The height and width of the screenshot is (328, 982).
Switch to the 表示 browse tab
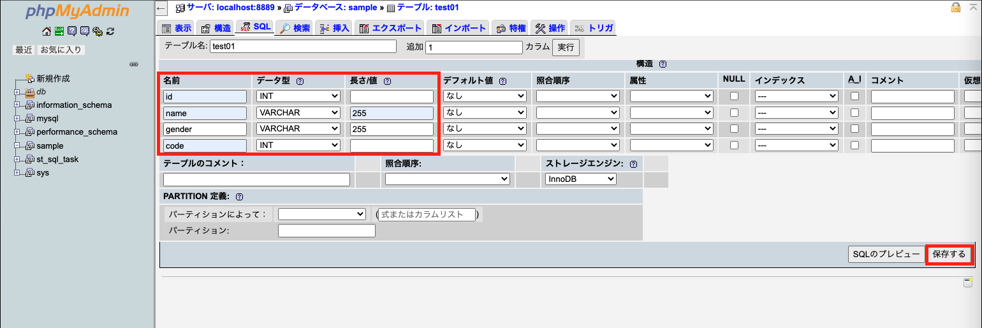point(176,28)
